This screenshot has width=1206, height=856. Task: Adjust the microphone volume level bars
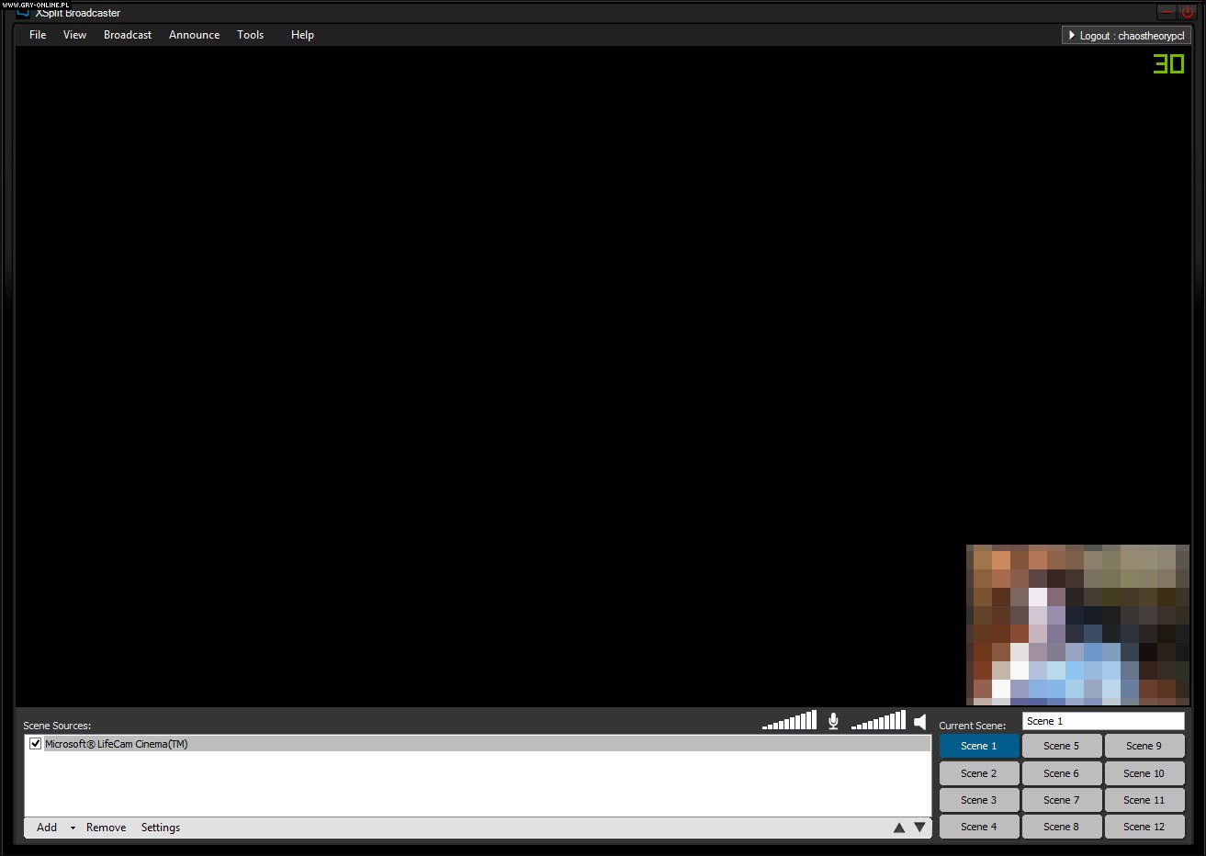(x=790, y=721)
